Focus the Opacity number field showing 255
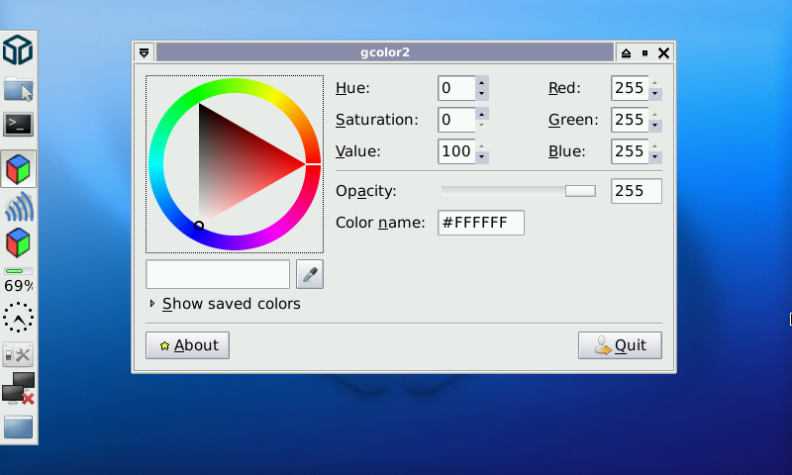792x475 pixels. coord(637,191)
